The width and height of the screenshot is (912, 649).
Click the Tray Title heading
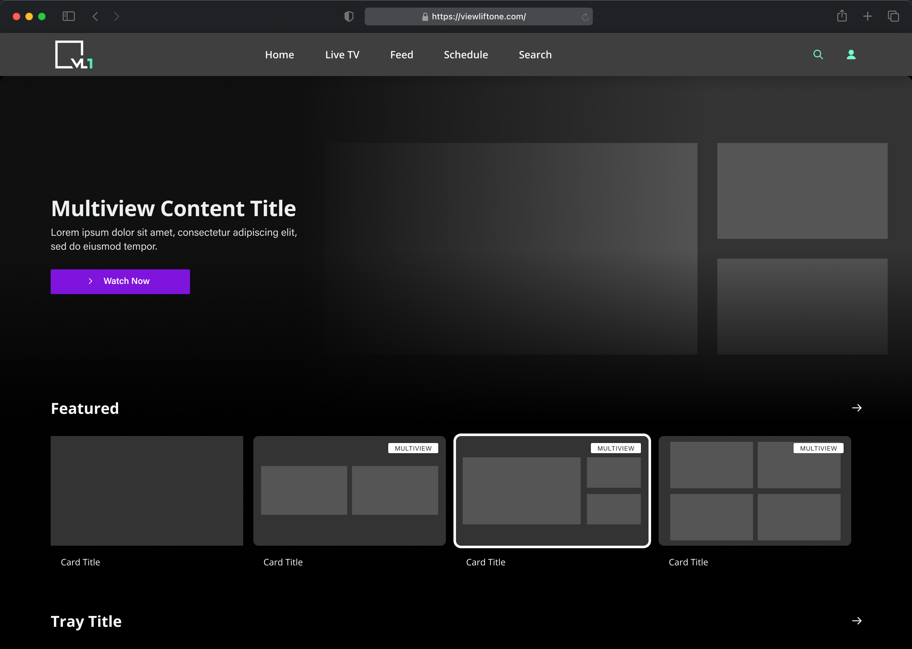[86, 622]
